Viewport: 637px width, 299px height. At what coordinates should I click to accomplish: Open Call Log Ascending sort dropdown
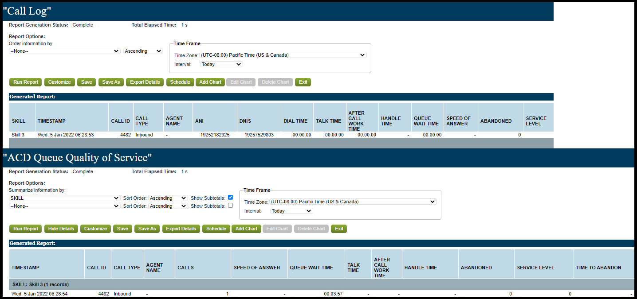(x=143, y=51)
